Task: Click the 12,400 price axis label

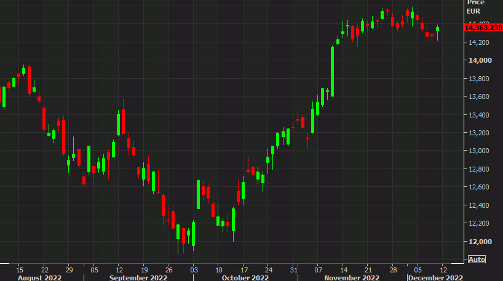Action: [480, 205]
